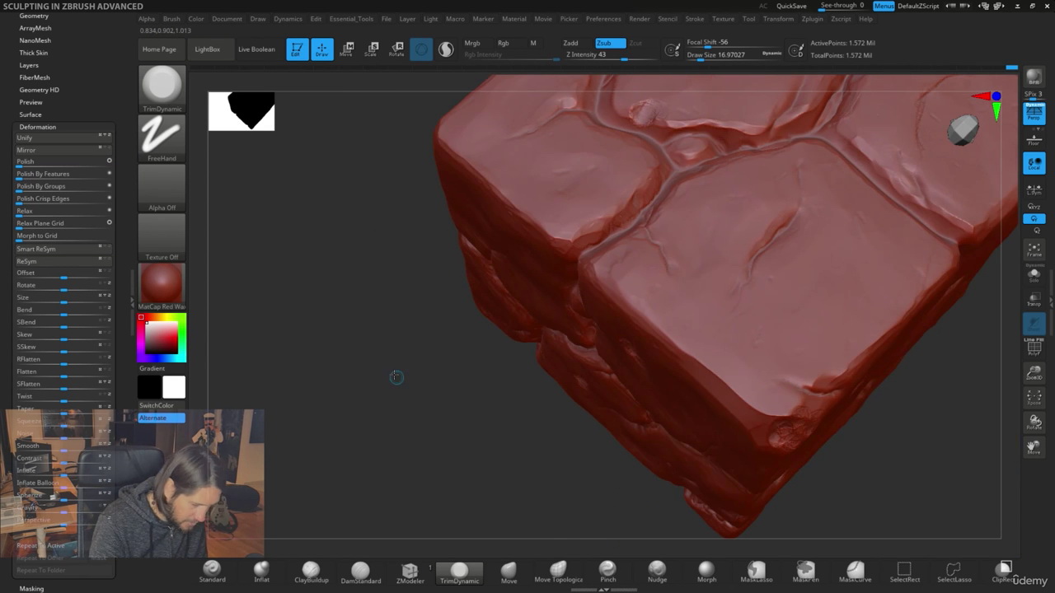Click the sculptris pro S-shaped icon
1055x593 pixels.
[446, 49]
